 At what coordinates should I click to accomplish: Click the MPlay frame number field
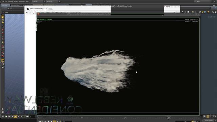pyautogui.click(x=67, y=121)
